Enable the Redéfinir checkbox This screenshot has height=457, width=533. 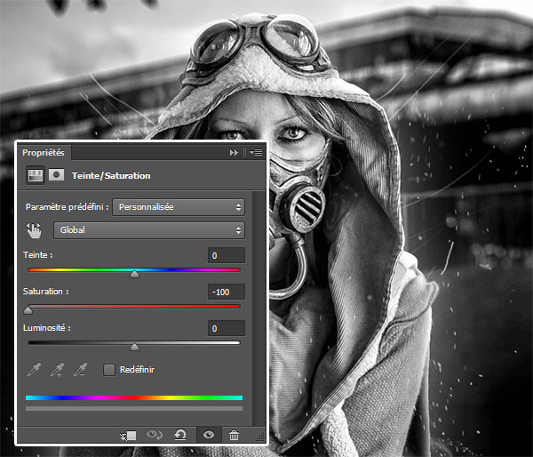point(109,369)
